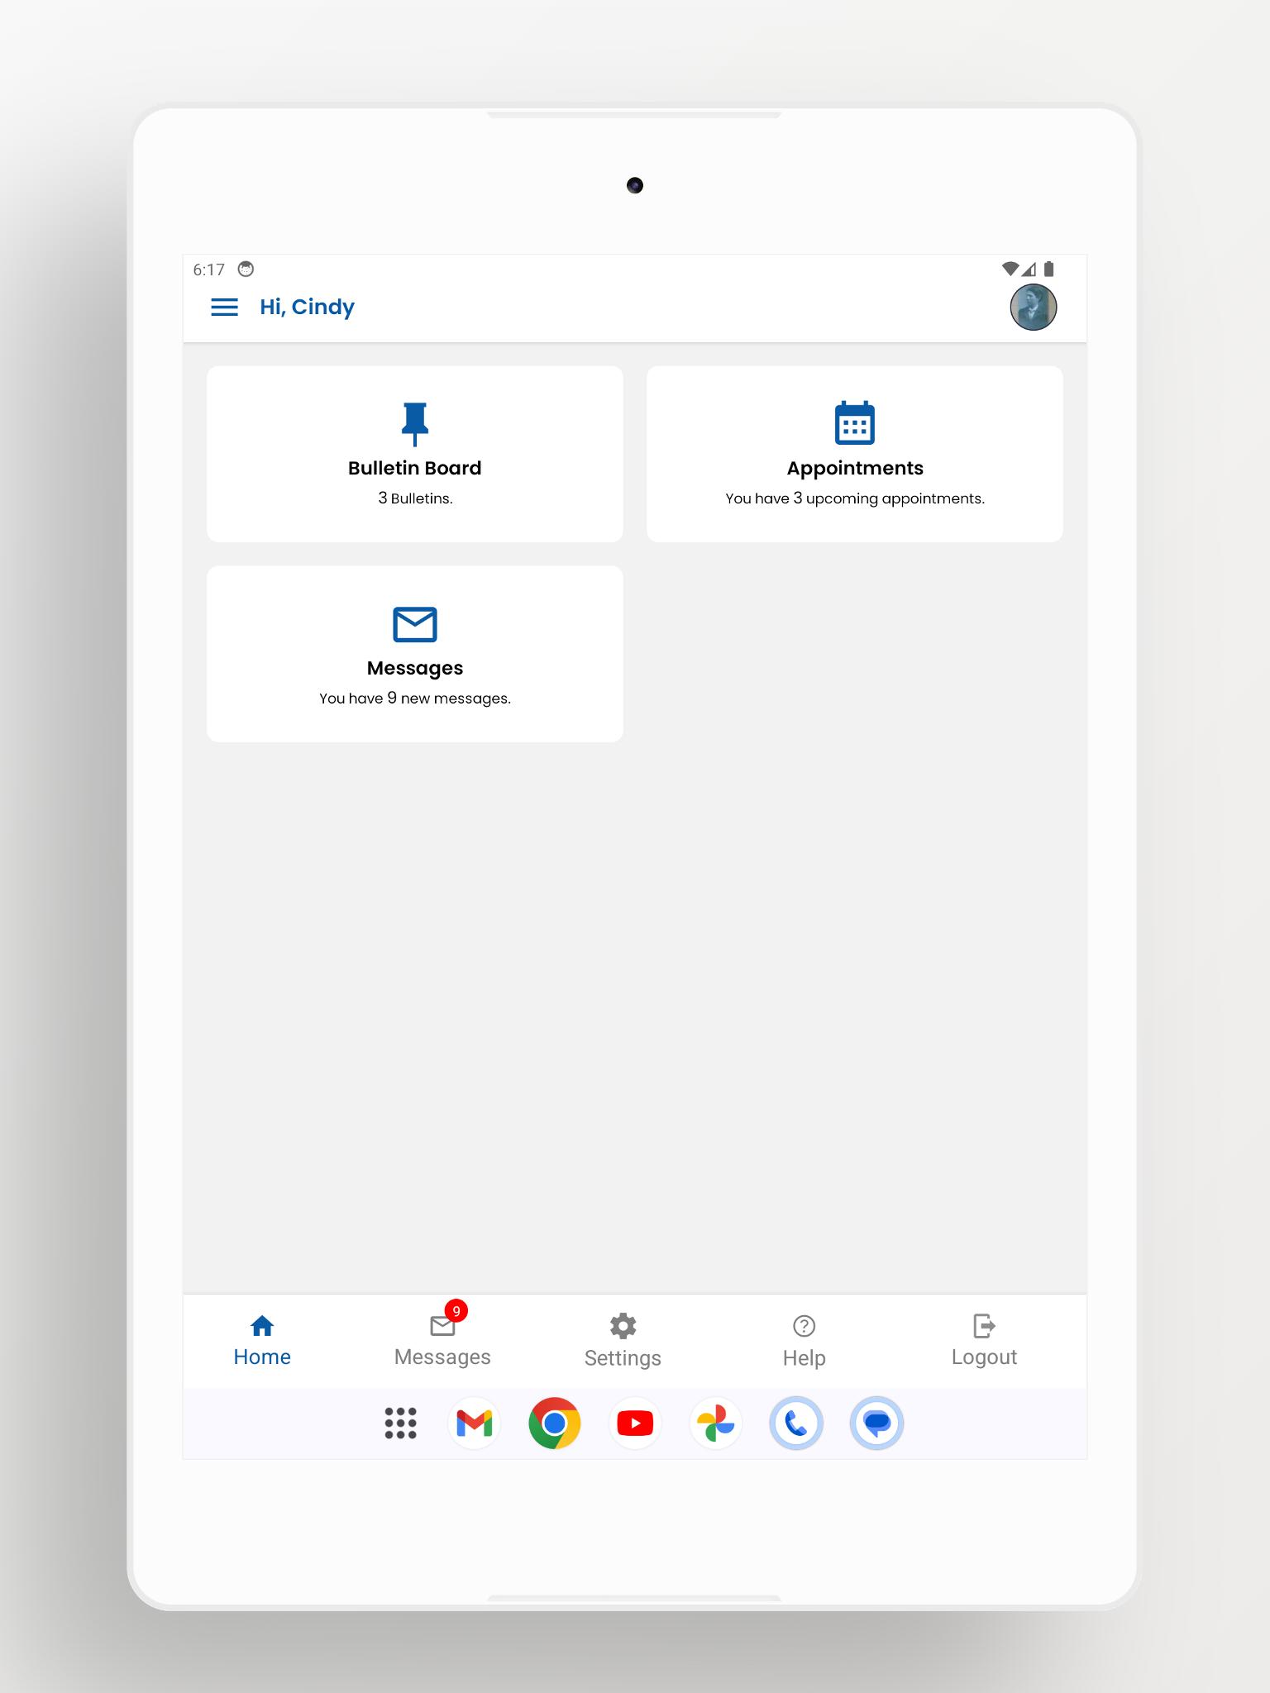Open the Settings tab
1270x1693 pixels.
[623, 1341]
